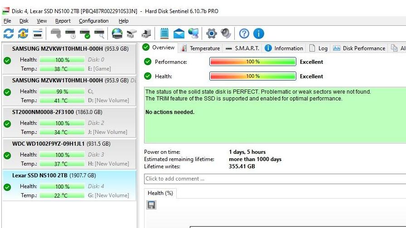Click the blue refresh arrows toolbar icon

click(9, 33)
